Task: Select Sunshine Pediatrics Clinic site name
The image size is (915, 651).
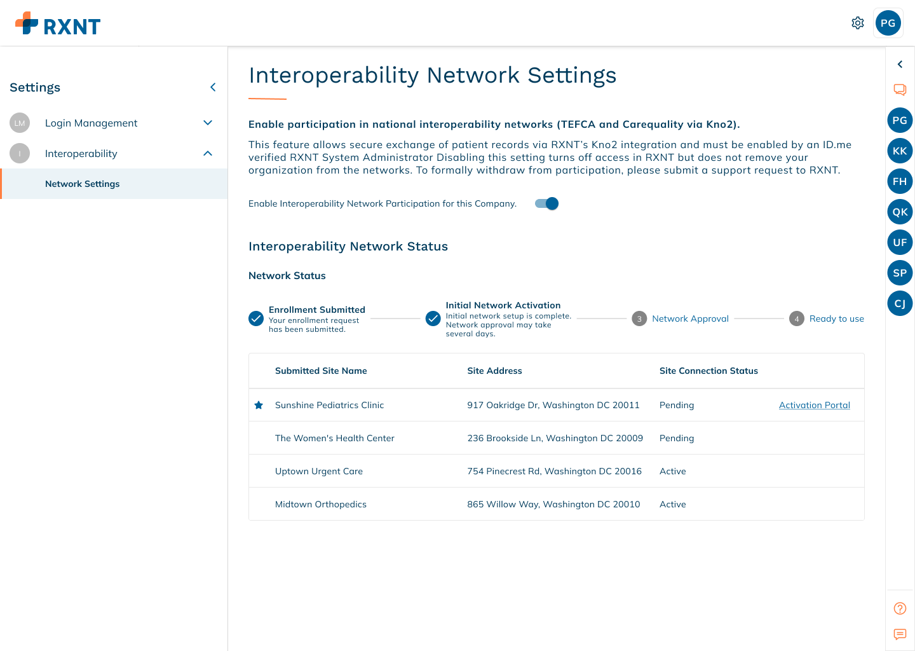Action: (329, 405)
